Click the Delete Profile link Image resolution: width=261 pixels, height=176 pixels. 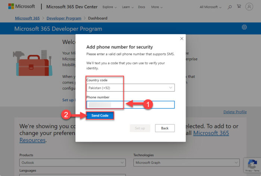click(x=235, y=112)
